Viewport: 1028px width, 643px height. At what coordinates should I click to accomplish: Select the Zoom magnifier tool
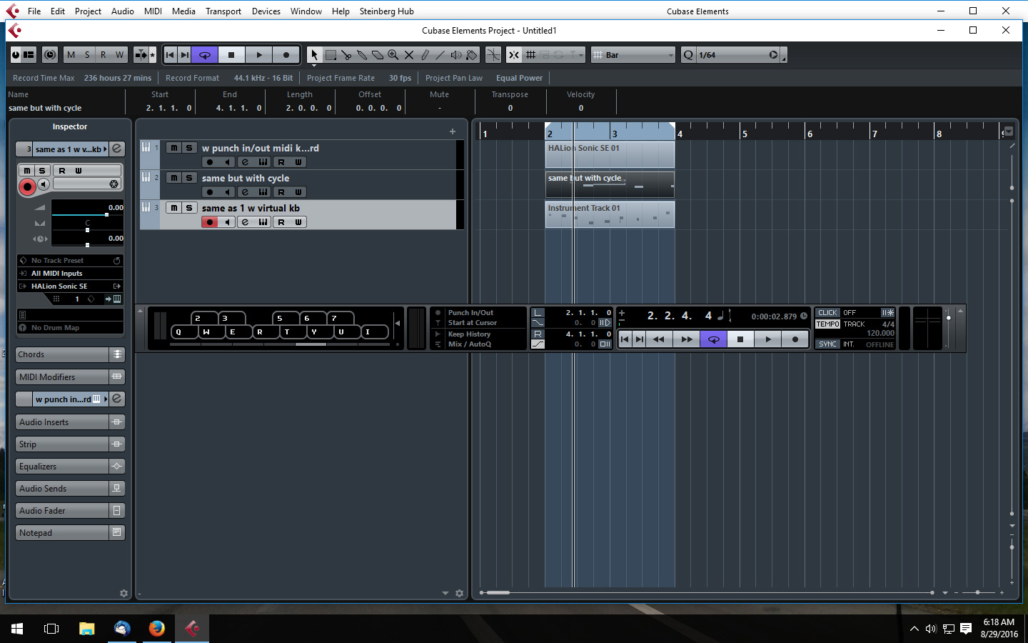393,55
